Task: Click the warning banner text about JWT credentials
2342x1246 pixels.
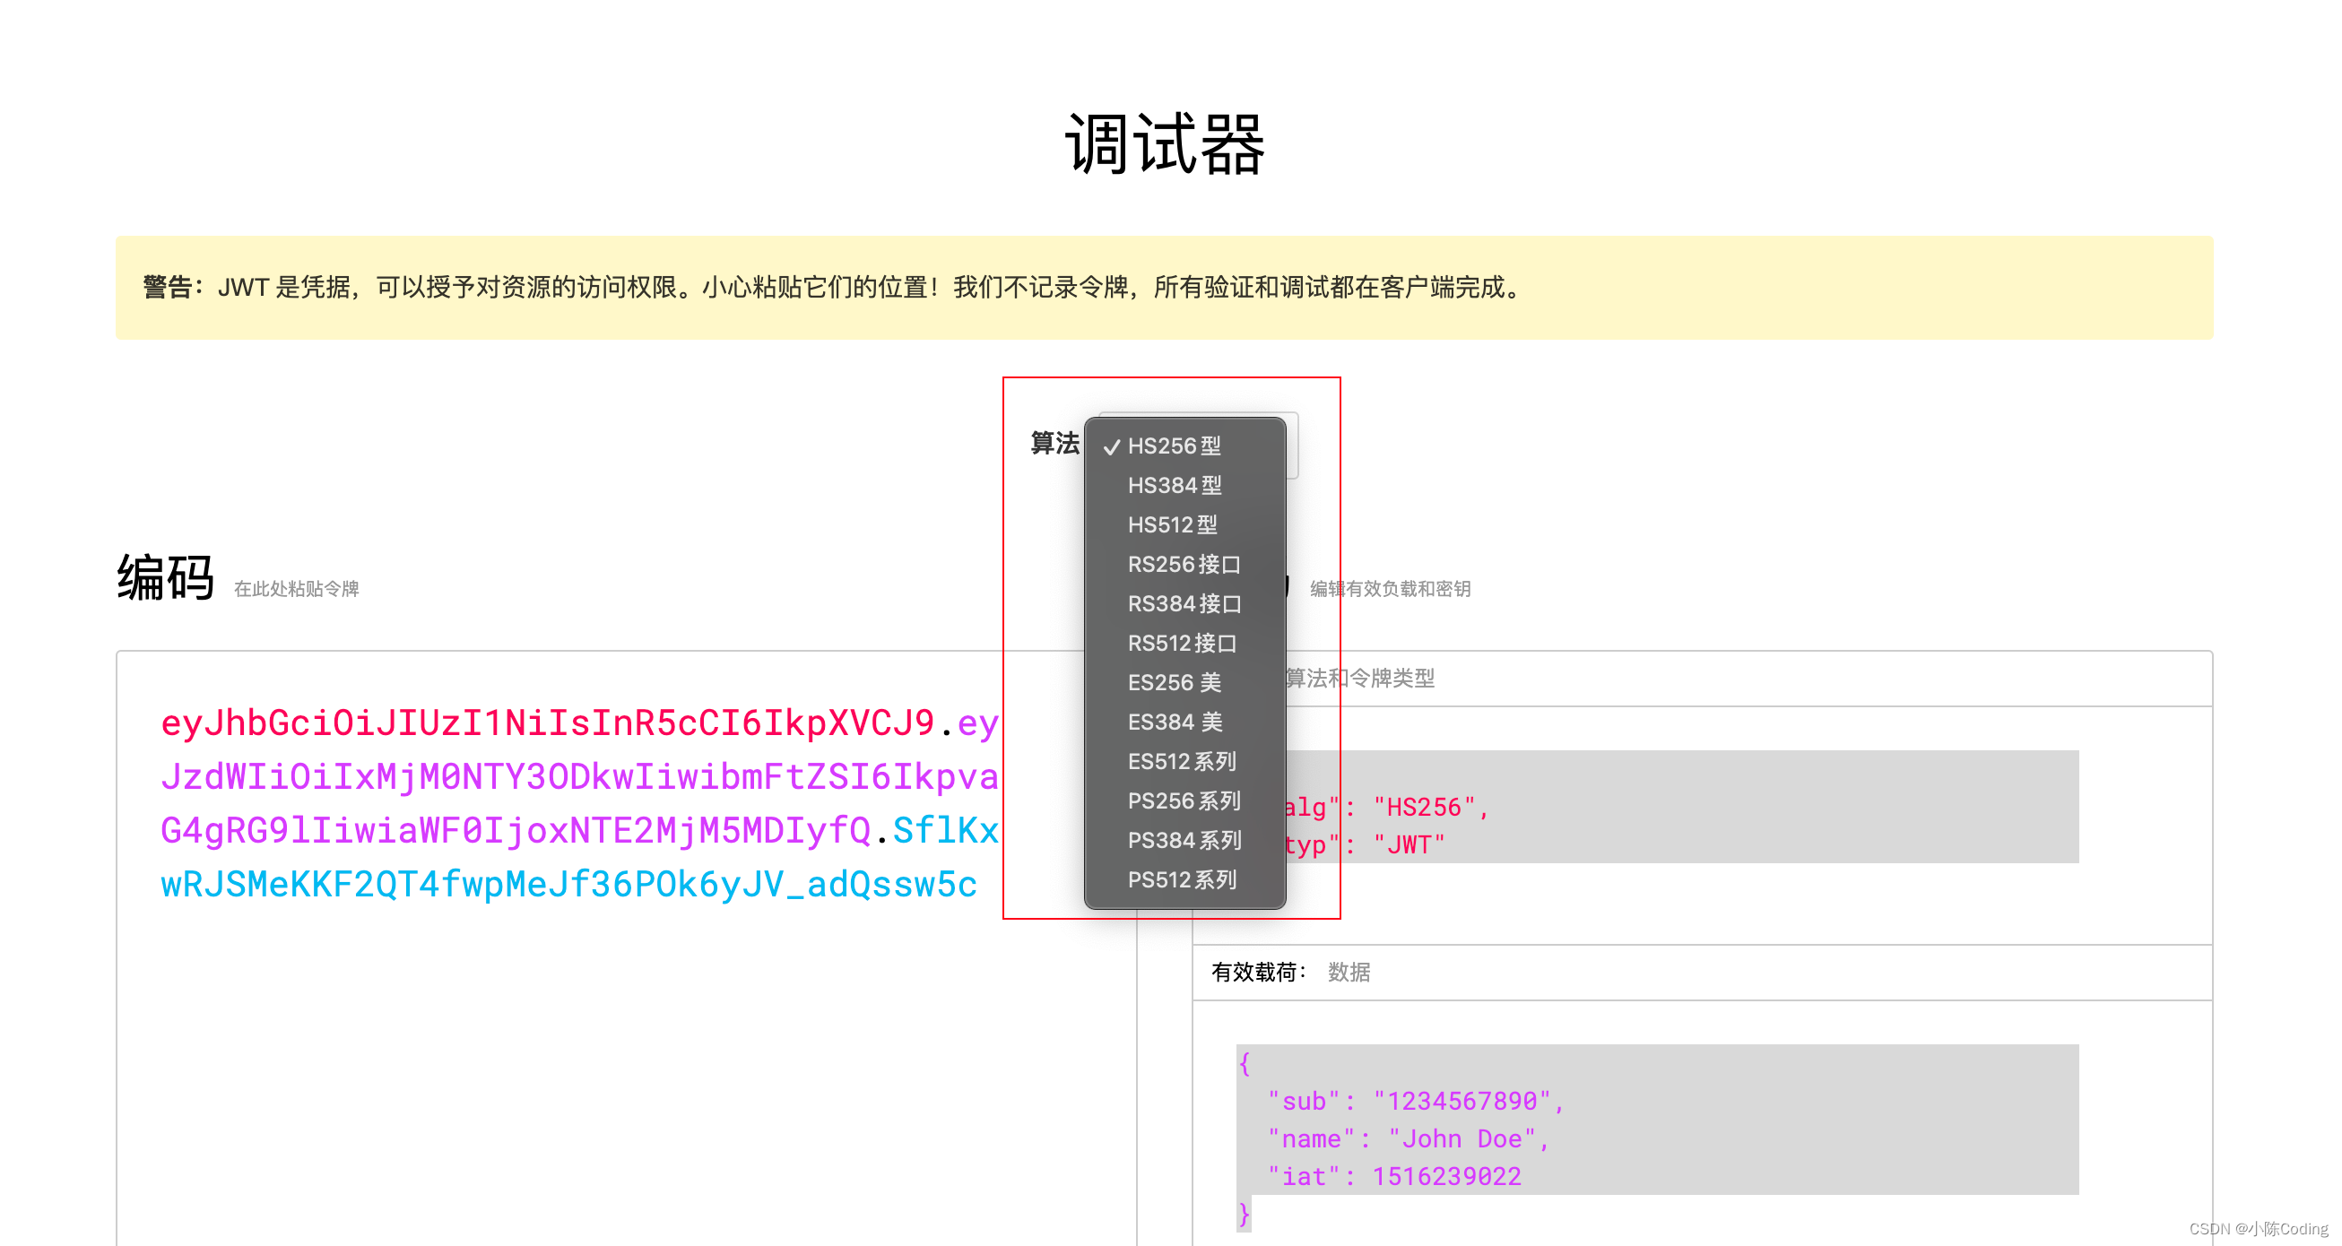Action: click(834, 287)
